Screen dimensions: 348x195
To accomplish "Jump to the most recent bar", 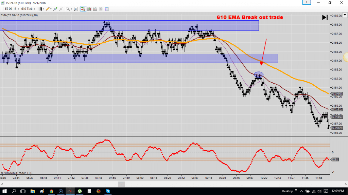I will [325, 17].
